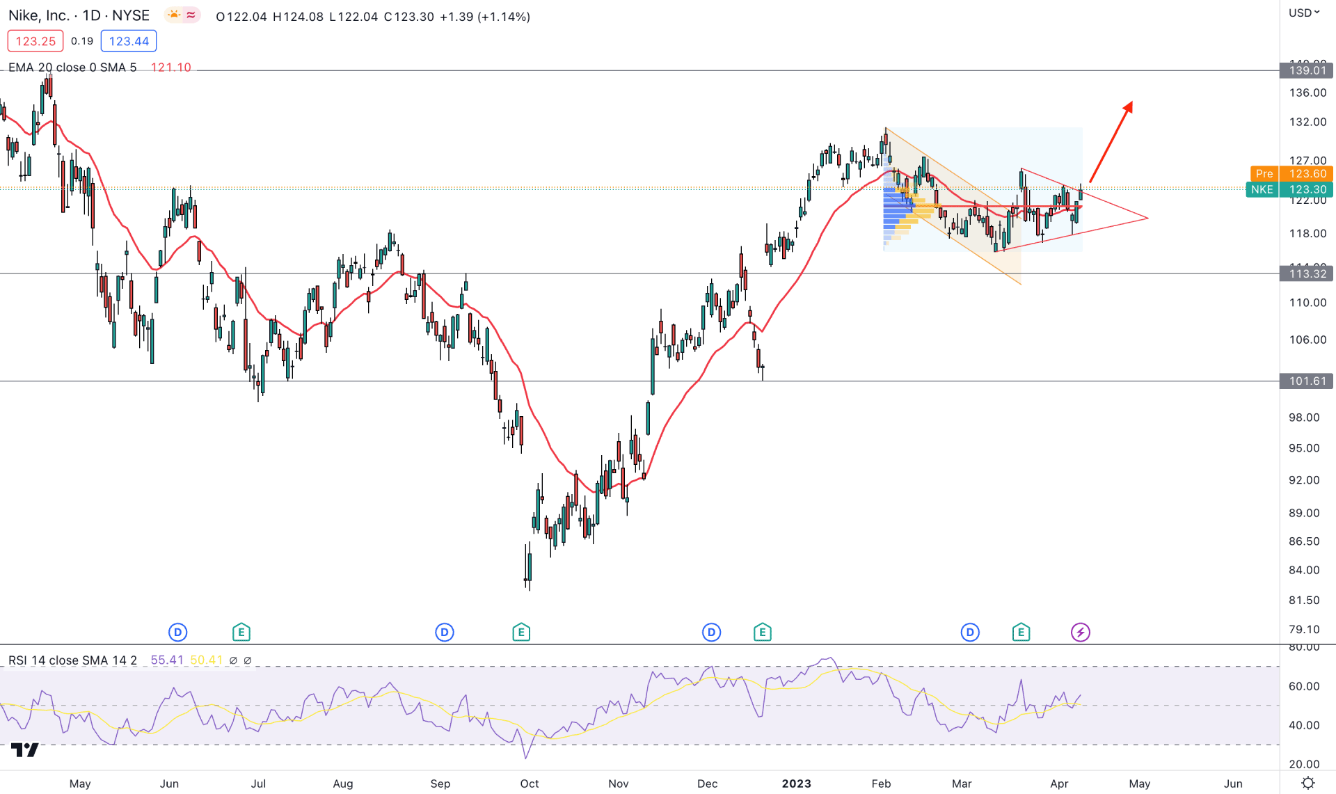
Task: Open the December earnings E marker
Action: pyautogui.click(x=762, y=633)
